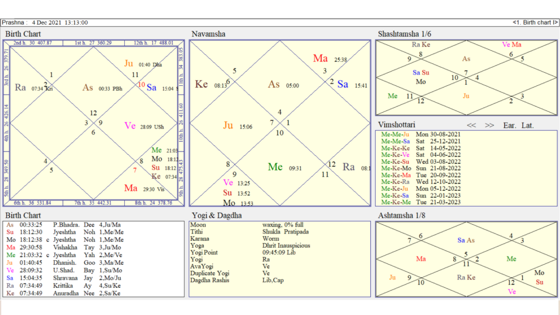Select the 'Me-Ke-Ju' dasha row
Screen dimensions: 560x315
(421, 189)
